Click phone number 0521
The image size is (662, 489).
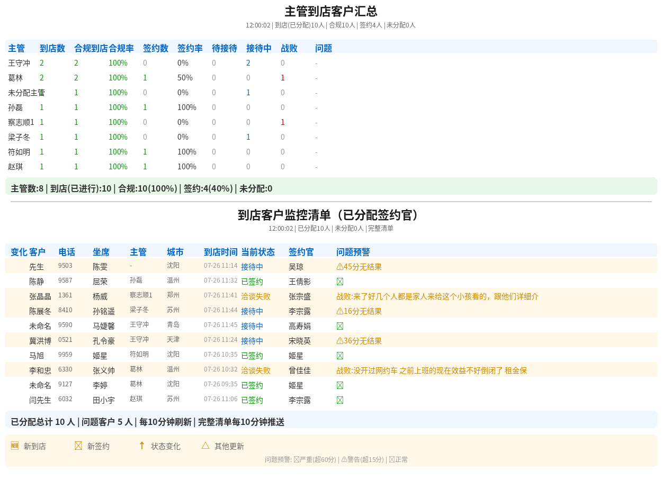pos(65,340)
